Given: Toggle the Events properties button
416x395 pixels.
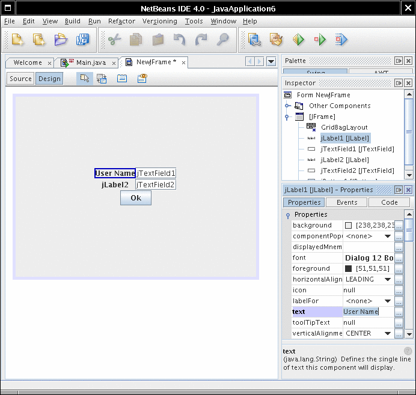Looking at the screenshot, I should (346, 202).
